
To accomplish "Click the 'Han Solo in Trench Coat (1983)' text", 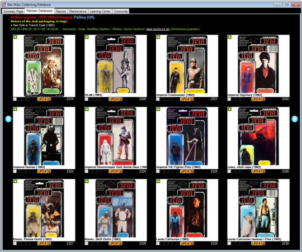I will pyautogui.click(x=34, y=25).
